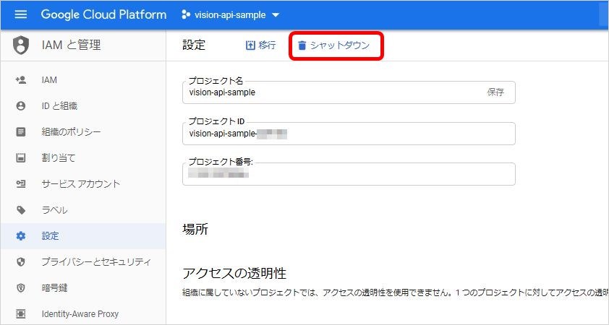Click the 移行 migrate icon
The width and height of the screenshot is (609, 325).
pos(250,45)
